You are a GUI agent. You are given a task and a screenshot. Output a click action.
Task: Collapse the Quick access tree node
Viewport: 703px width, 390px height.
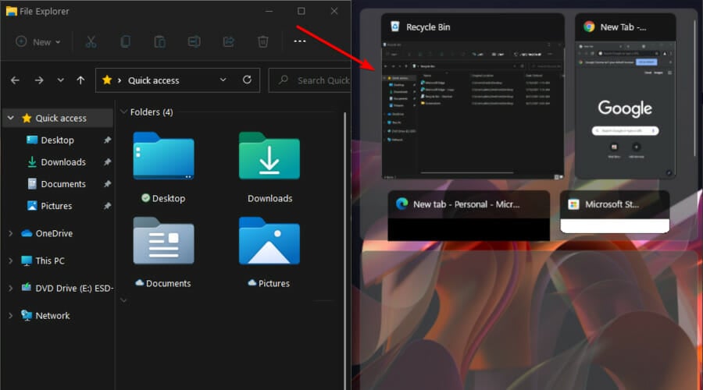11,118
